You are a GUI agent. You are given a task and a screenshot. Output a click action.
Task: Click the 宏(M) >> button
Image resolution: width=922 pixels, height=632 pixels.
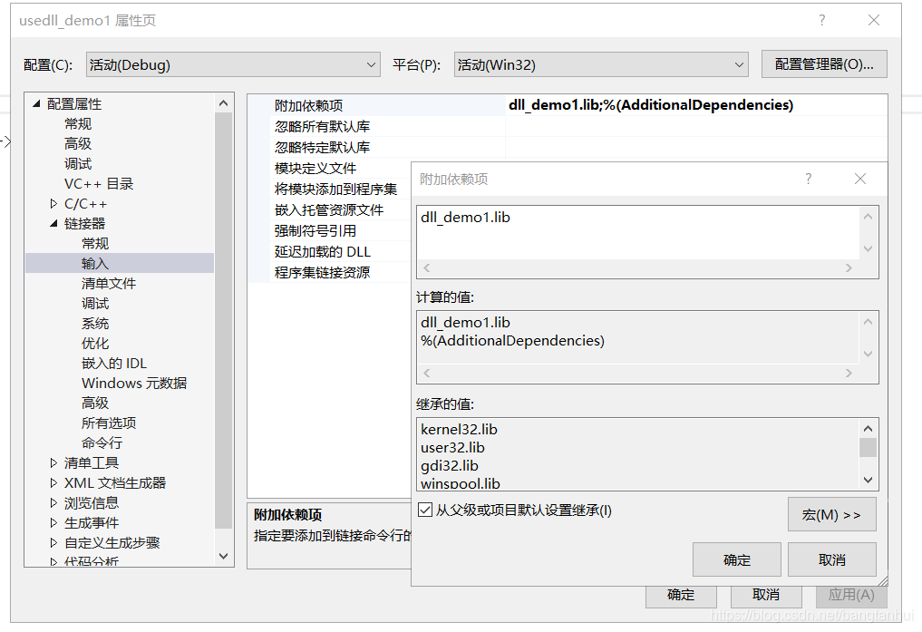[x=830, y=514]
